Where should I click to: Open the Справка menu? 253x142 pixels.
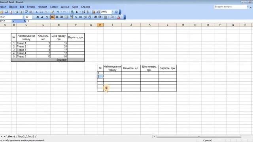point(85,7)
